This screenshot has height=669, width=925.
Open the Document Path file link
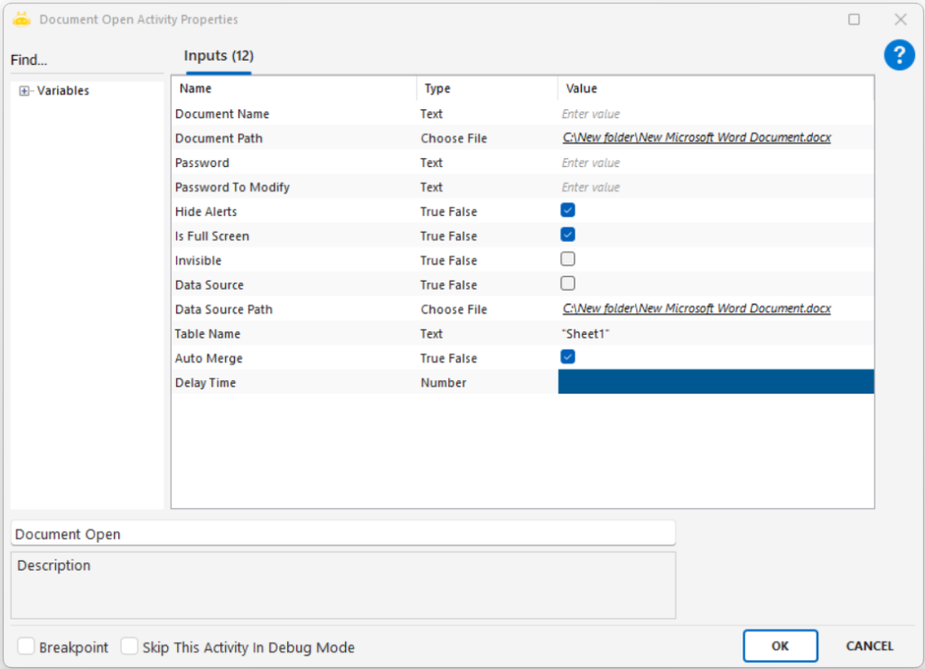point(696,138)
